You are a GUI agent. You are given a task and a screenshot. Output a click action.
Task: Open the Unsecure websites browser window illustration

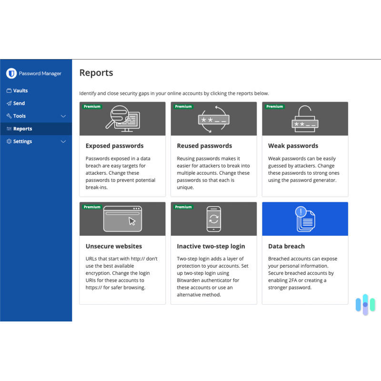click(122, 219)
